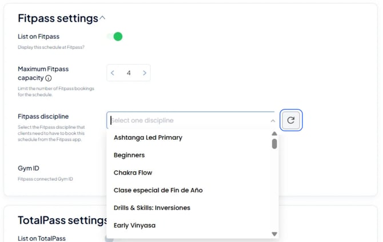Click the Fitpass settings heading
Viewport: 383px width, 242px height.
click(x=58, y=18)
